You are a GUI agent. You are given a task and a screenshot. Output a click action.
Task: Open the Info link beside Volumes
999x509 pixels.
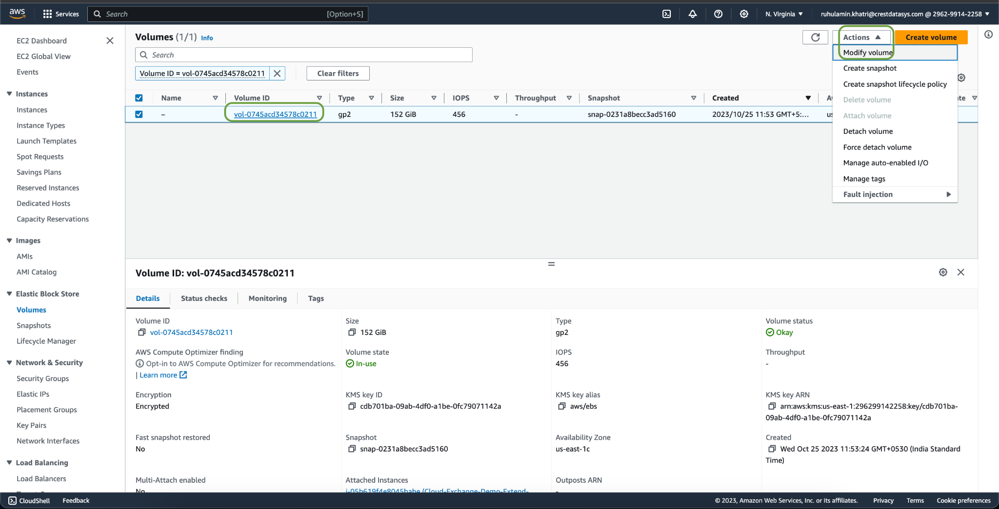coord(207,38)
